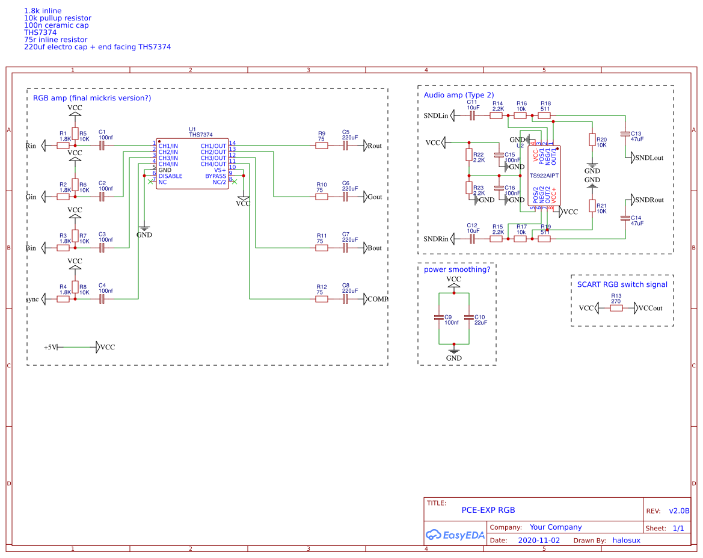Viewport: 703px width, 558px height.
Task: Select resistor R9 75 ohm symbol
Action: 322,146
